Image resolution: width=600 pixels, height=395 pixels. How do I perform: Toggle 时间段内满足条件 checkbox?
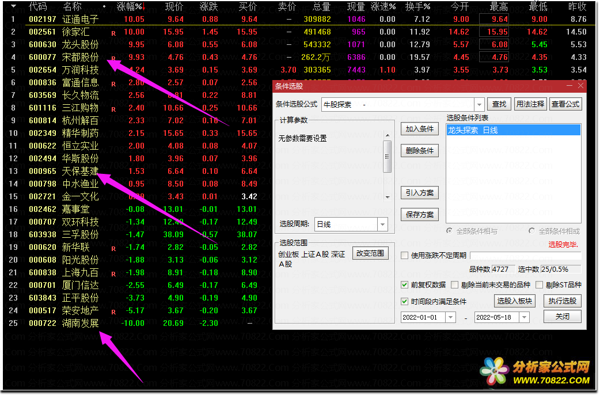(x=404, y=301)
